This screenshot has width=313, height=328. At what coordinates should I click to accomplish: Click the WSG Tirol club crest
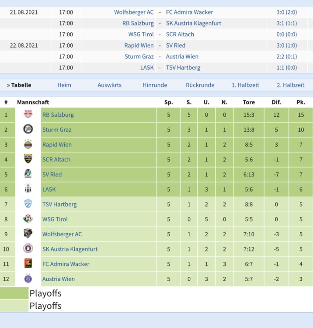point(28,219)
